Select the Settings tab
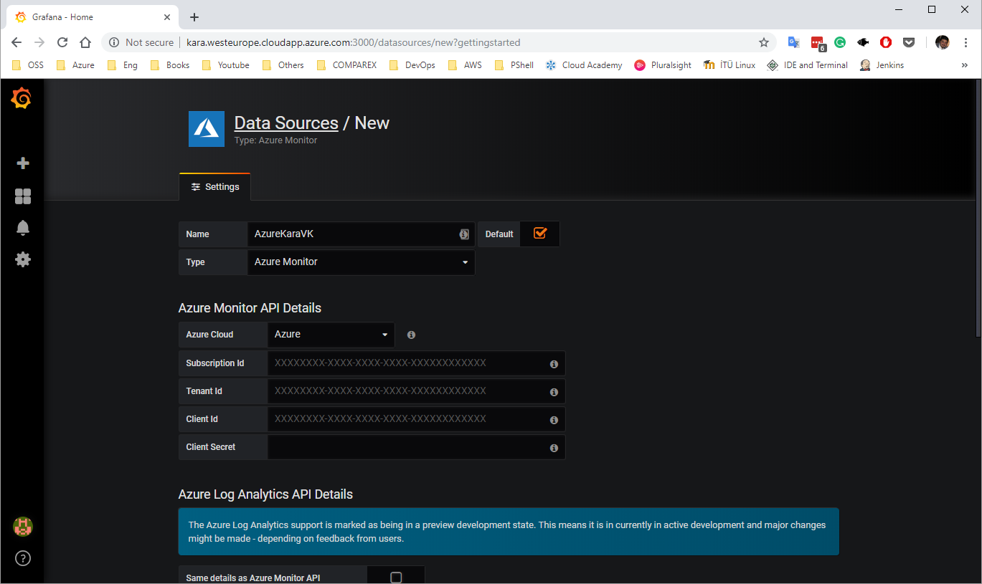982x584 pixels. (215, 187)
